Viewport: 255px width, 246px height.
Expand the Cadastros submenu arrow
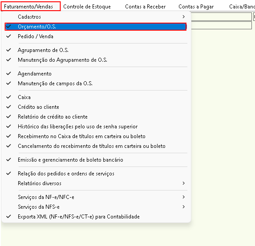184,17
